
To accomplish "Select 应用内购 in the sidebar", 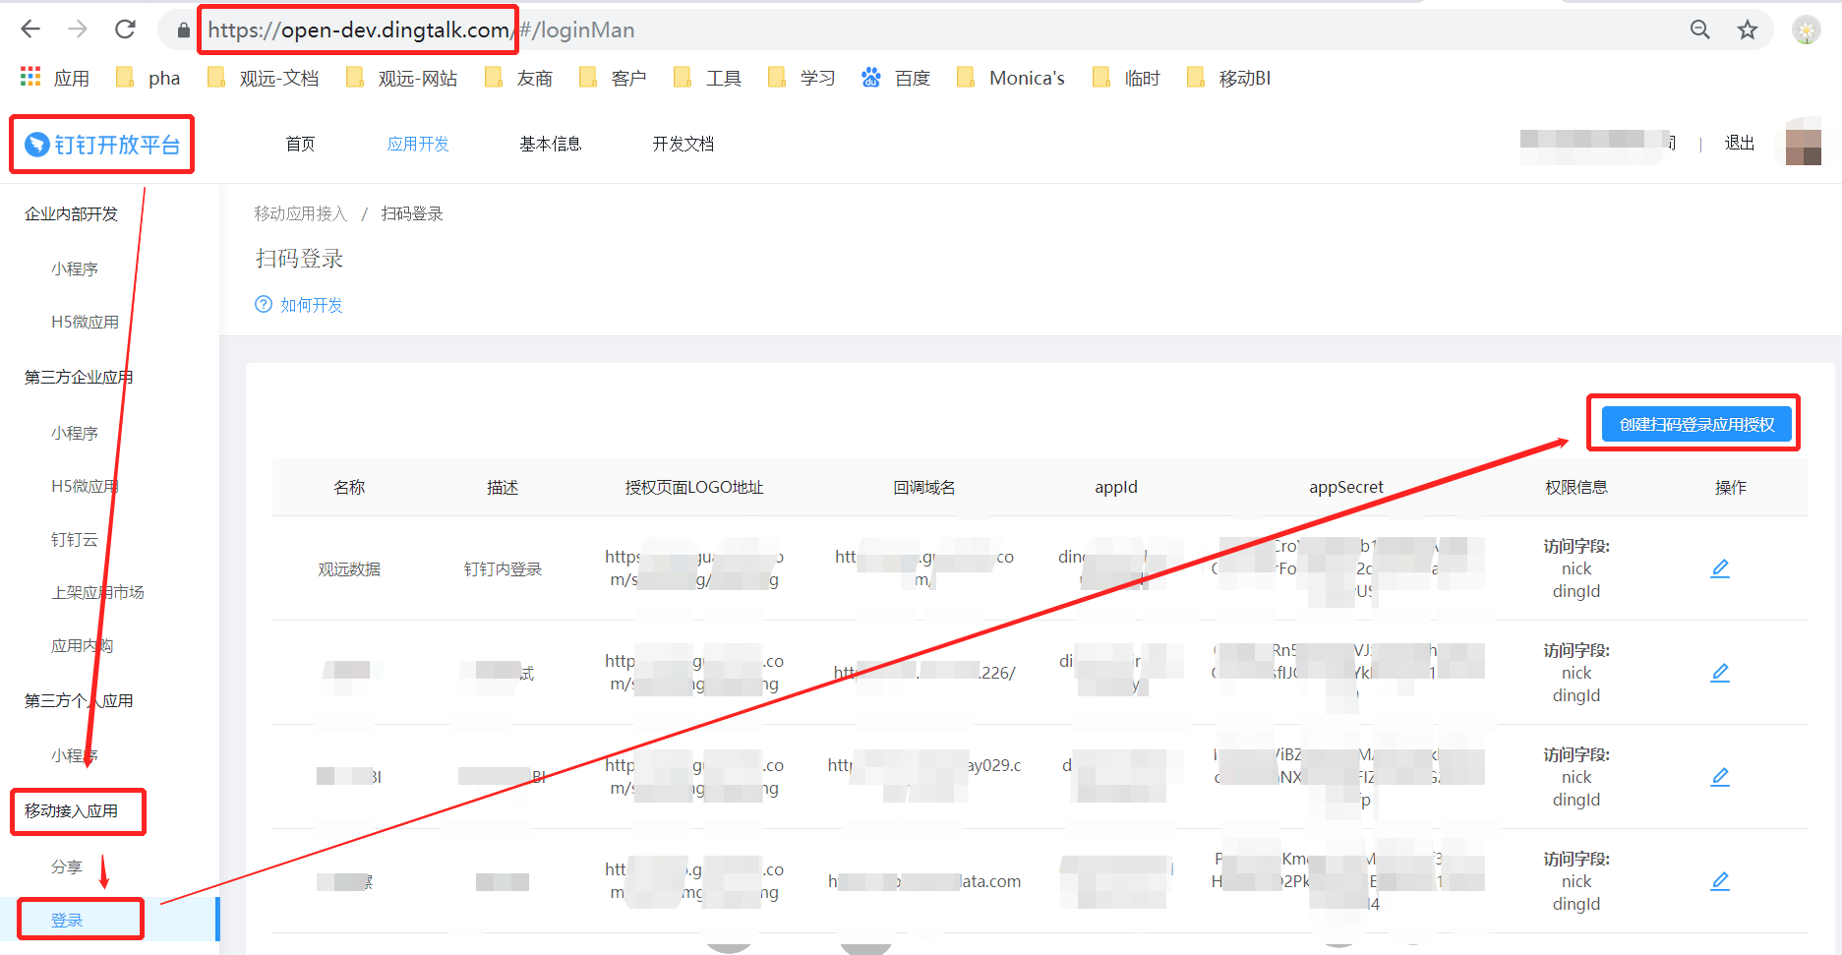I will [83, 645].
